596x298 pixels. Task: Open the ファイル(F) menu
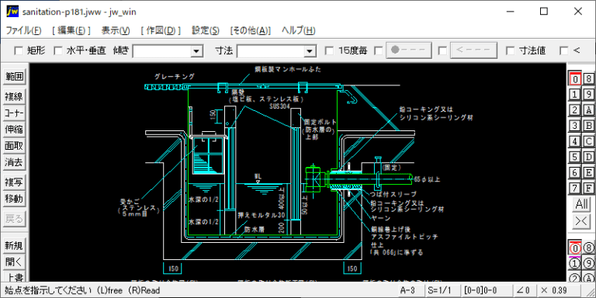[24, 30]
